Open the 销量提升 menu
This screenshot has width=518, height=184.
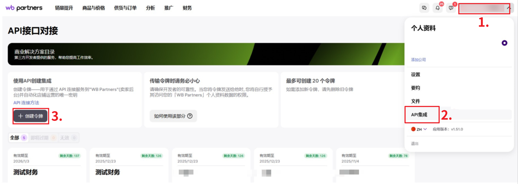tap(64, 8)
